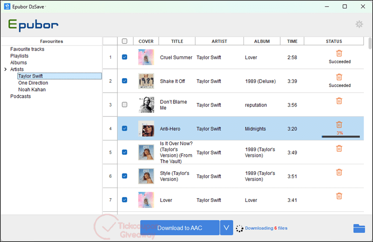
Task: Click row number 6
Action: click(110, 176)
